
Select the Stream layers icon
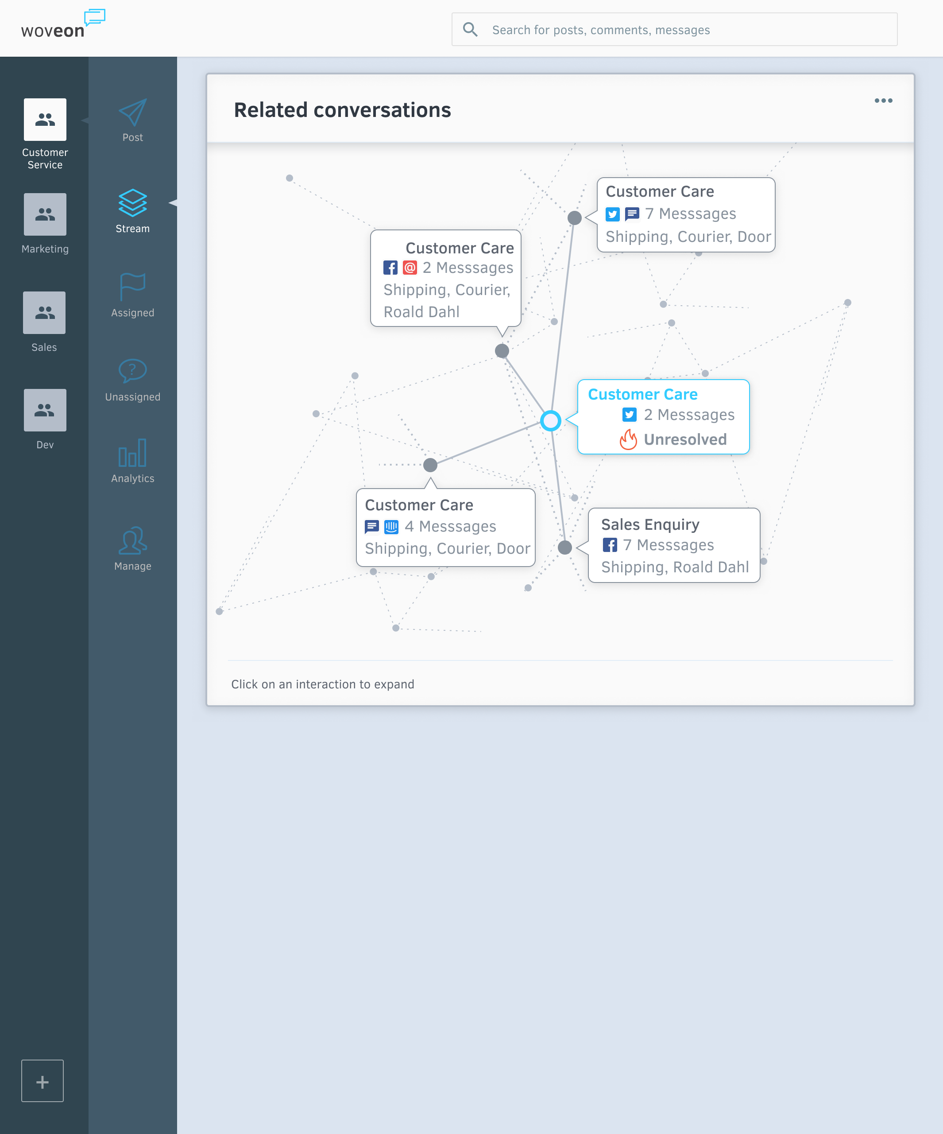132,203
